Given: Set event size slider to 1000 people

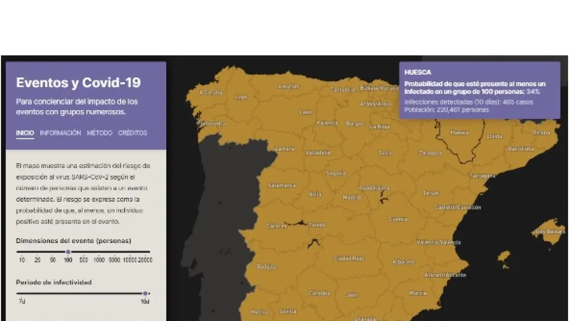Looking at the screenshot, I should point(99,252).
